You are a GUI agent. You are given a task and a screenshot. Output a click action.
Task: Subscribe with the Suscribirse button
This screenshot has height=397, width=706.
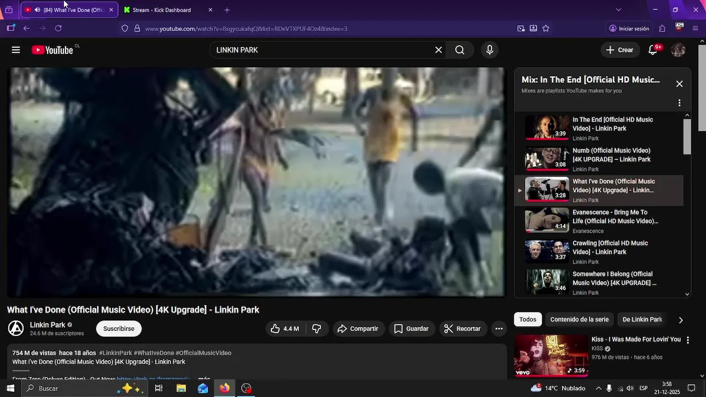point(119,329)
